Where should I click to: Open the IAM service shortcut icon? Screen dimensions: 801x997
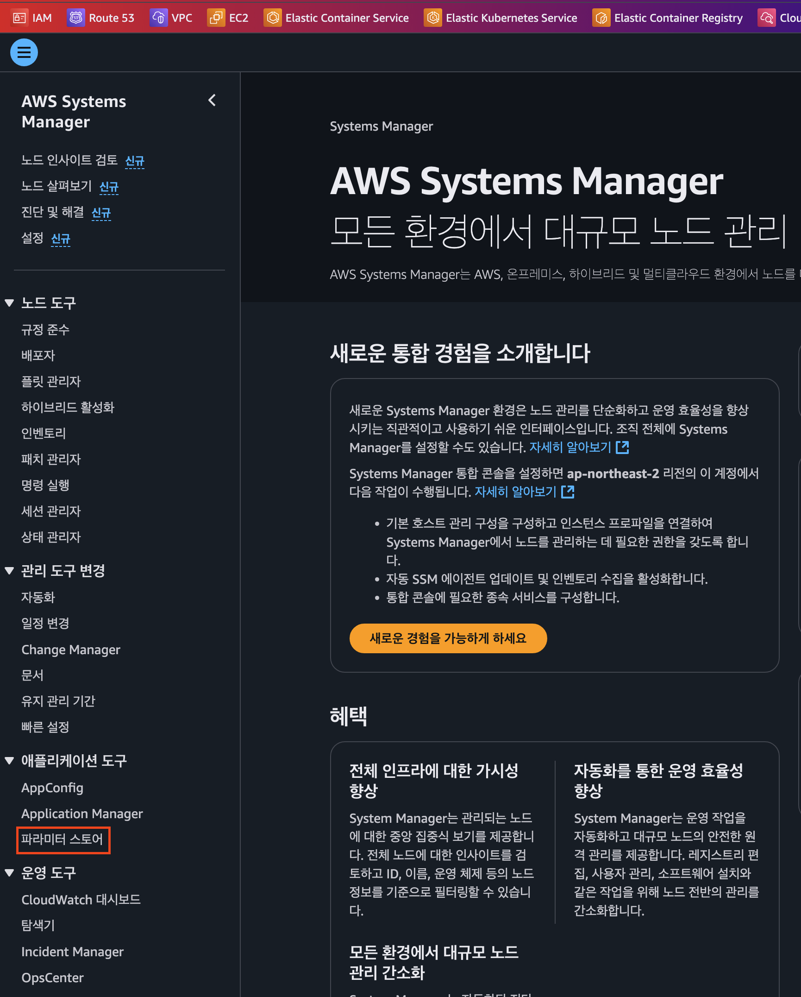19,18
